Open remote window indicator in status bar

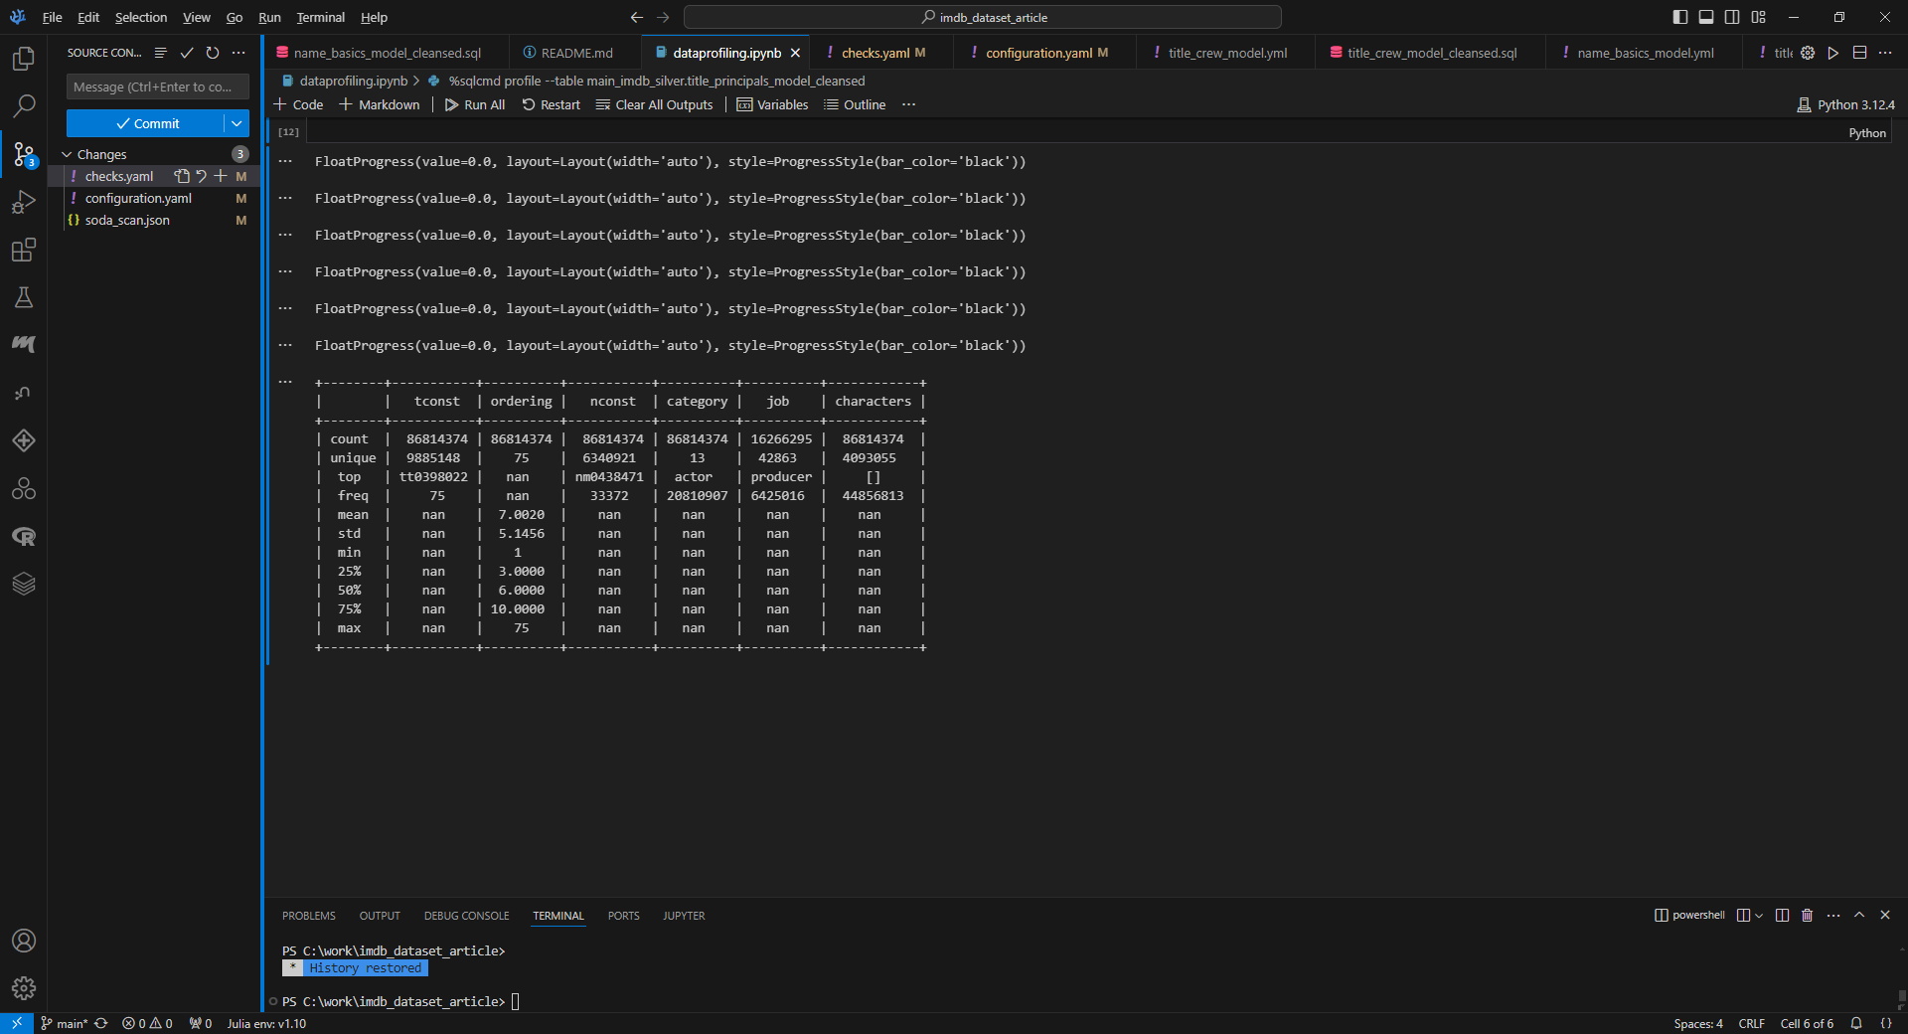[x=17, y=1023]
